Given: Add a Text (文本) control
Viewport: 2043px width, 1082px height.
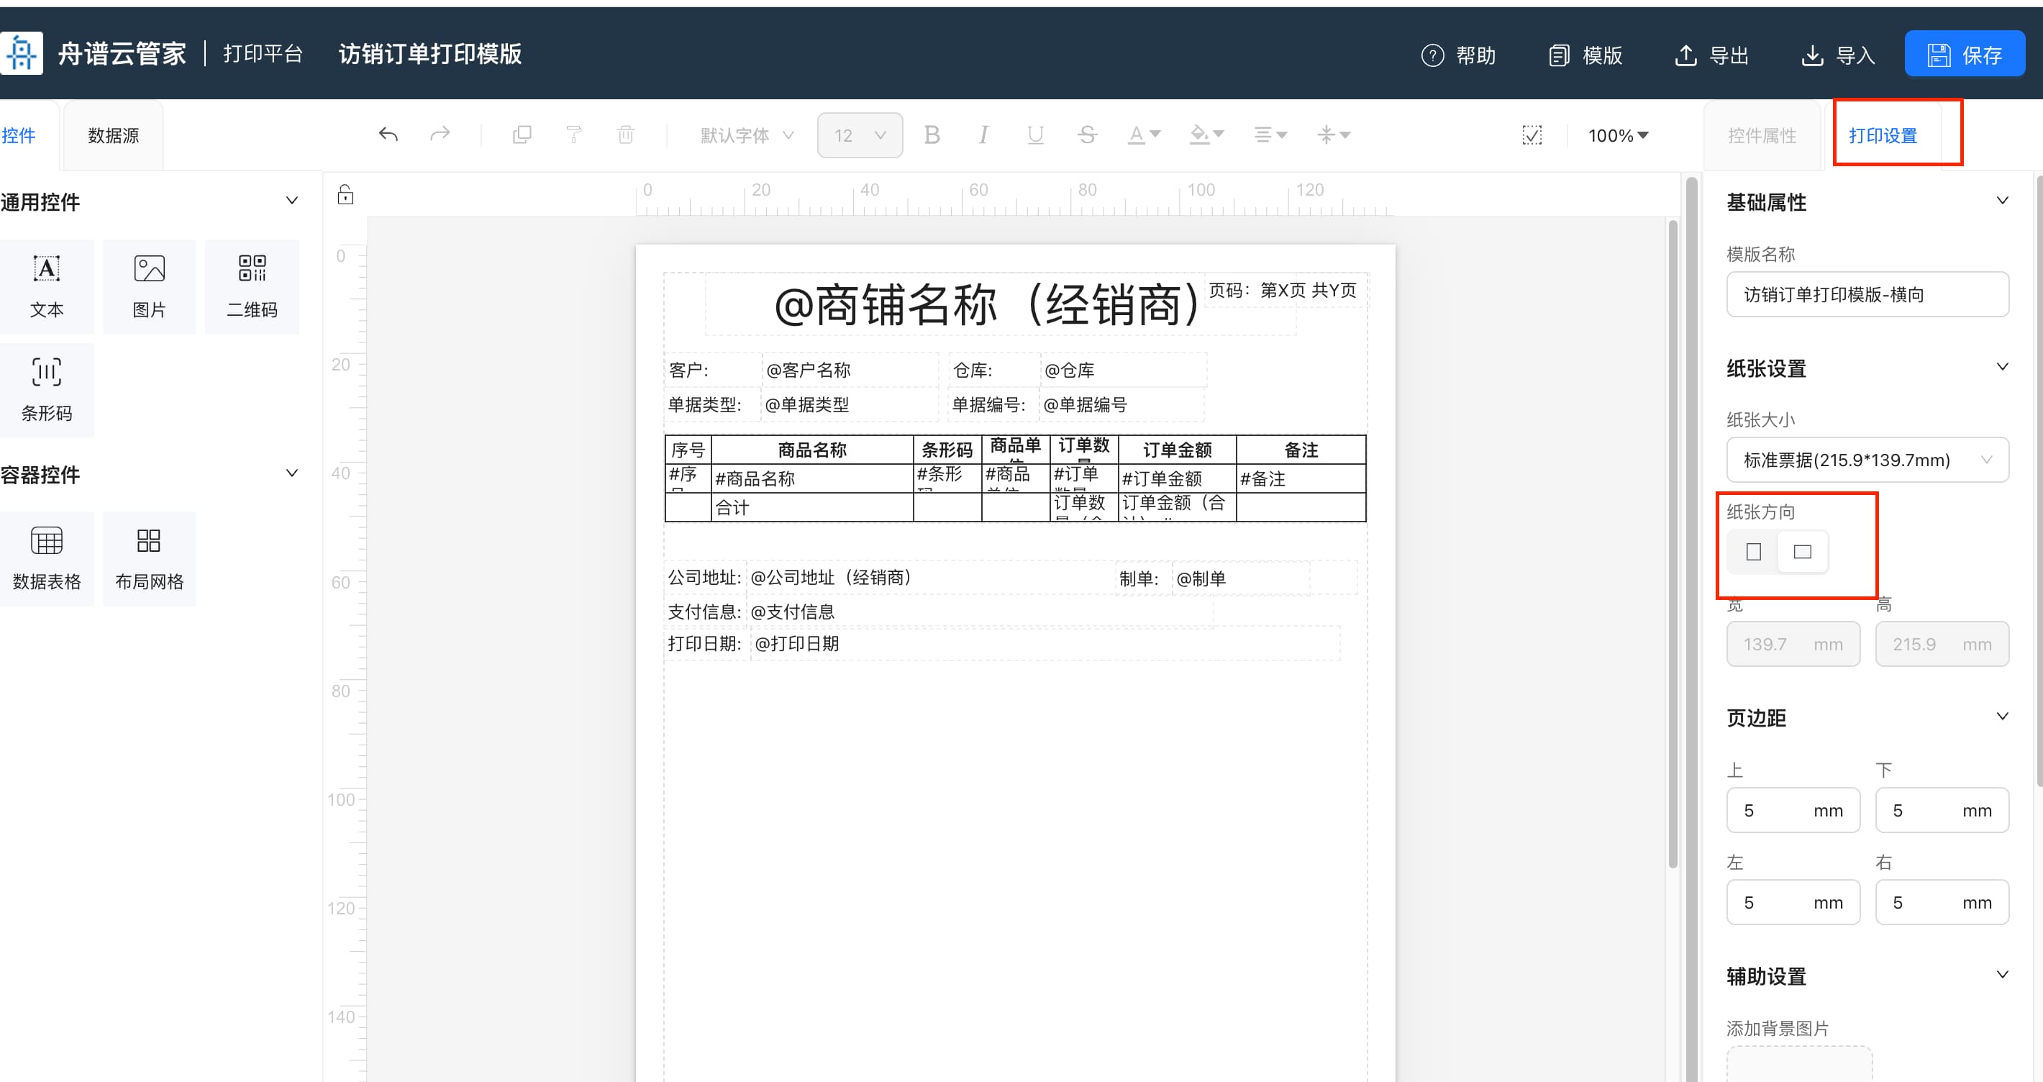Looking at the screenshot, I should click(47, 286).
